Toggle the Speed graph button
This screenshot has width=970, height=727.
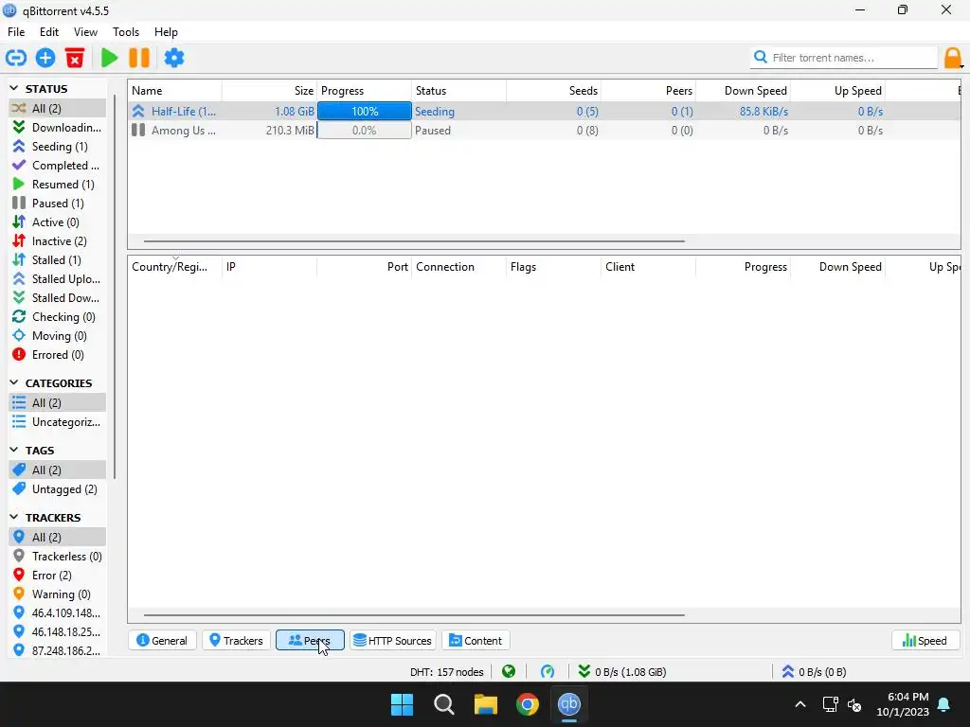[x=925, y=641]
